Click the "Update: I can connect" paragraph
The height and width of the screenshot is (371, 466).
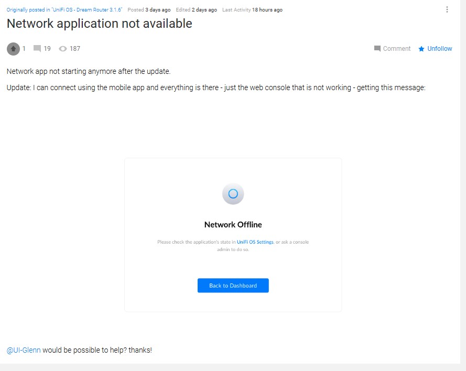tap(216, 88)
